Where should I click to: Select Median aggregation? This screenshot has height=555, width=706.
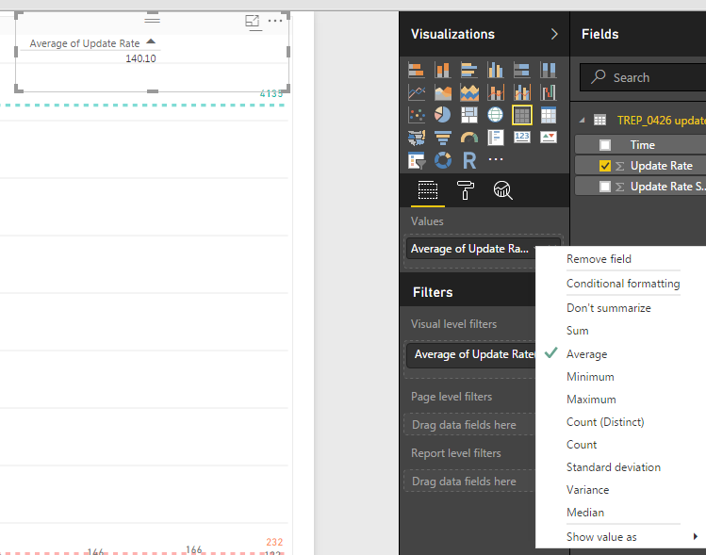(x=585, y=513)
